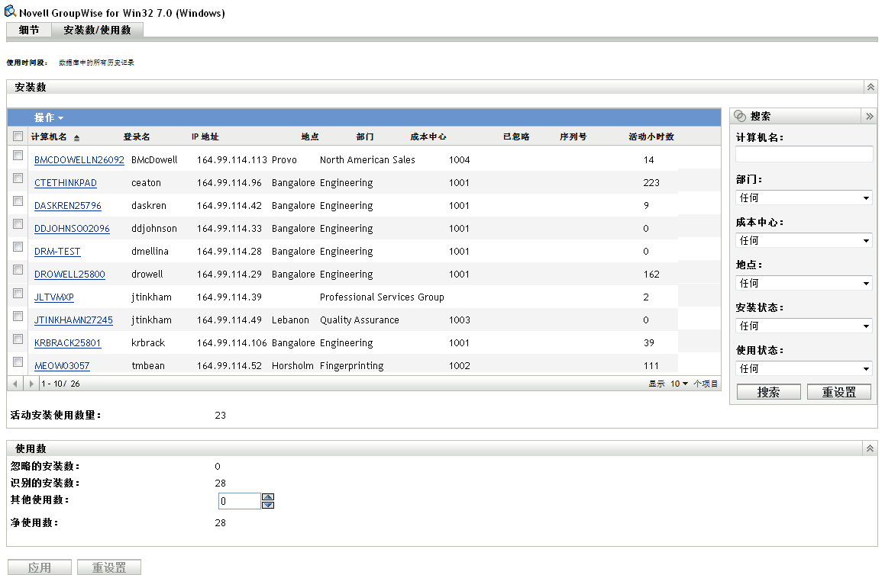The image size is (885, 575).
Task: Open DRM-TEST computer link
Action: [x=57, y=252]
